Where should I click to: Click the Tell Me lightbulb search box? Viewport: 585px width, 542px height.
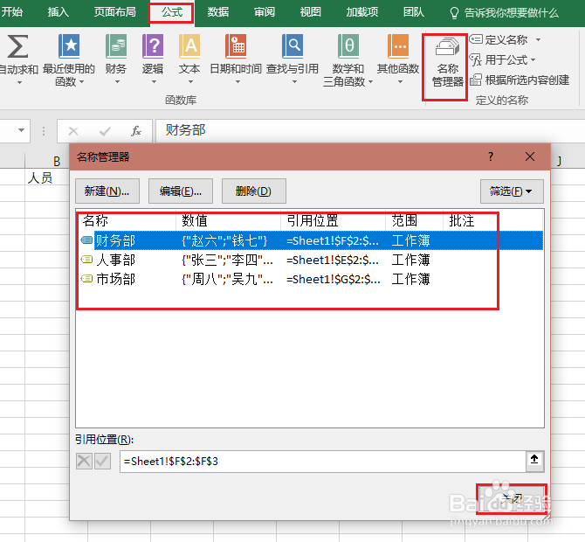[505, 13]
